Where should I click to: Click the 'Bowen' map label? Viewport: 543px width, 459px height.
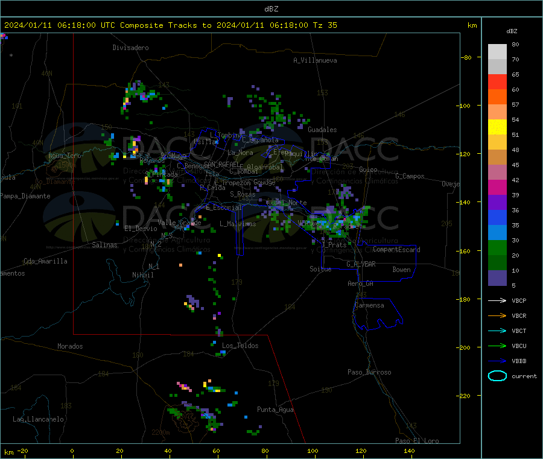[x=402, y=270]
